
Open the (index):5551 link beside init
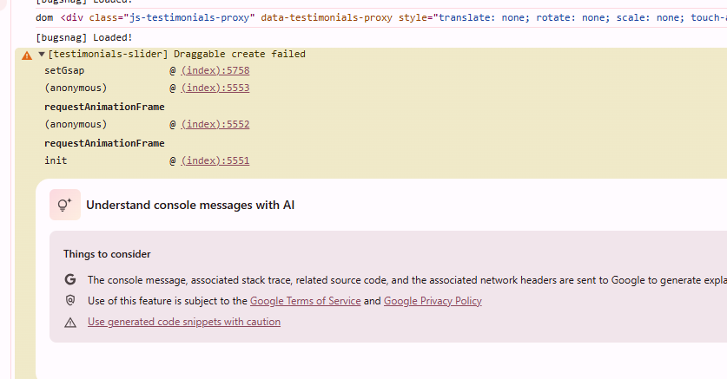pos(215,160)
